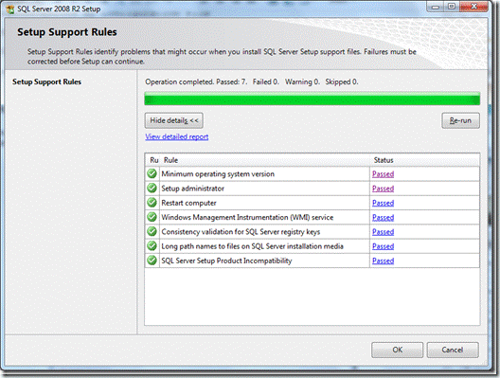Confirm with the OK button
The height and width of the screenshot is (378, 500).
click(x=397, y=350)
